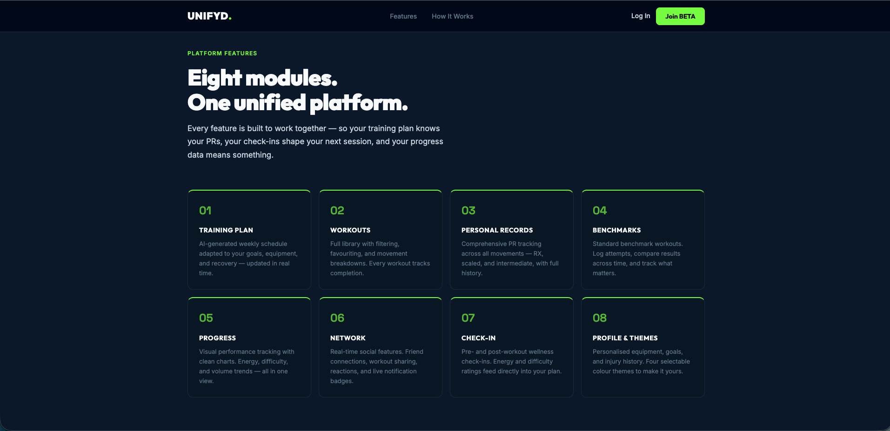This screenshot has height=431, width=890.
Task: Select the PROGRESS card title
Action: (x=217, y=338)
